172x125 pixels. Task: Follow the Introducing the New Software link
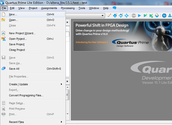[92, 42]
